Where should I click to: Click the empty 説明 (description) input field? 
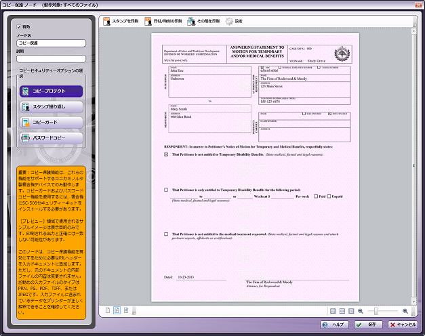click(52, 59)
